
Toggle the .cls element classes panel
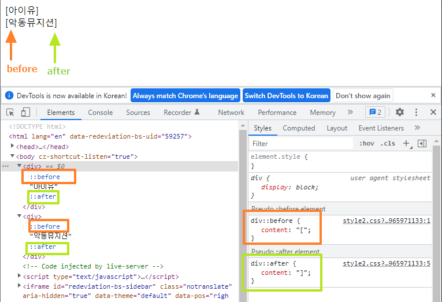pos(388,143)
